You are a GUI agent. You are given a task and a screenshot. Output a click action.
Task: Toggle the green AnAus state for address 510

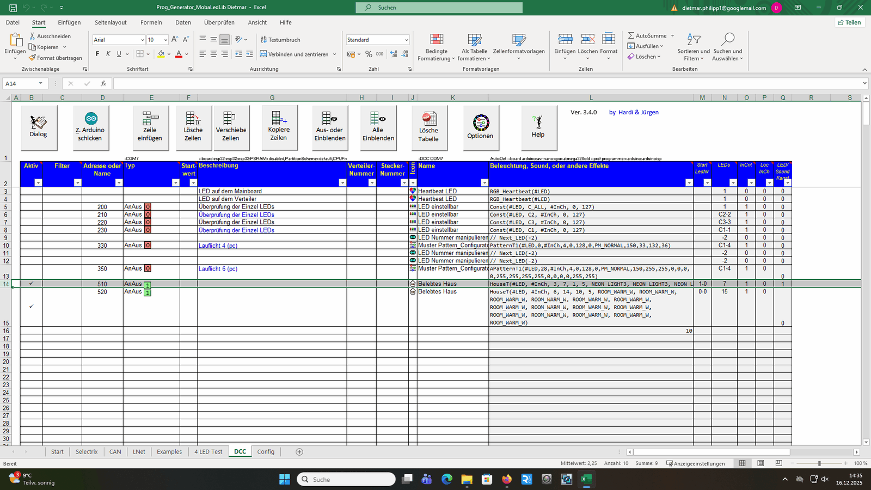pos(148,285)
